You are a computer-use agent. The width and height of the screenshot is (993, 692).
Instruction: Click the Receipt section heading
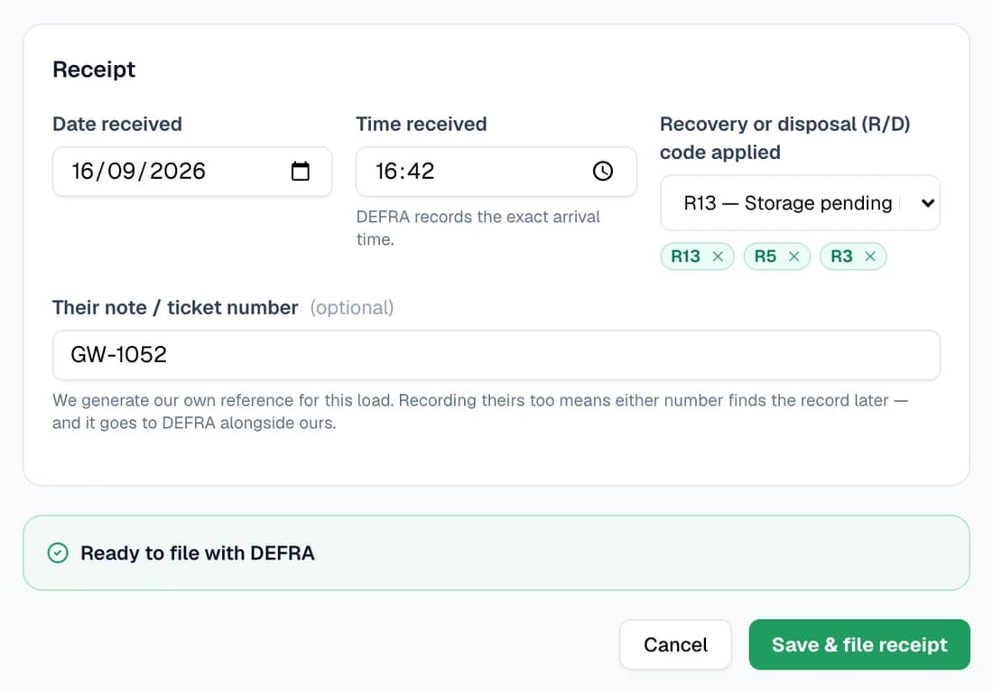94,69
